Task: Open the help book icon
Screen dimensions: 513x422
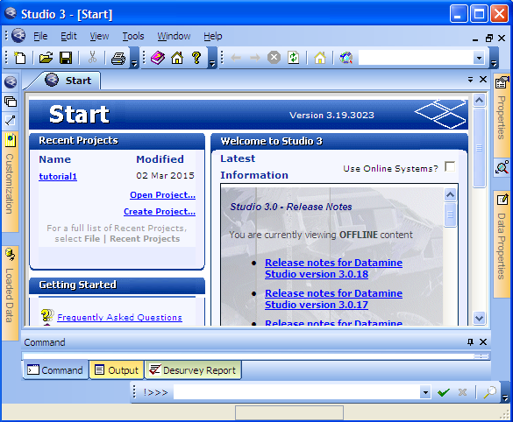Action: (x=158, y=58)
